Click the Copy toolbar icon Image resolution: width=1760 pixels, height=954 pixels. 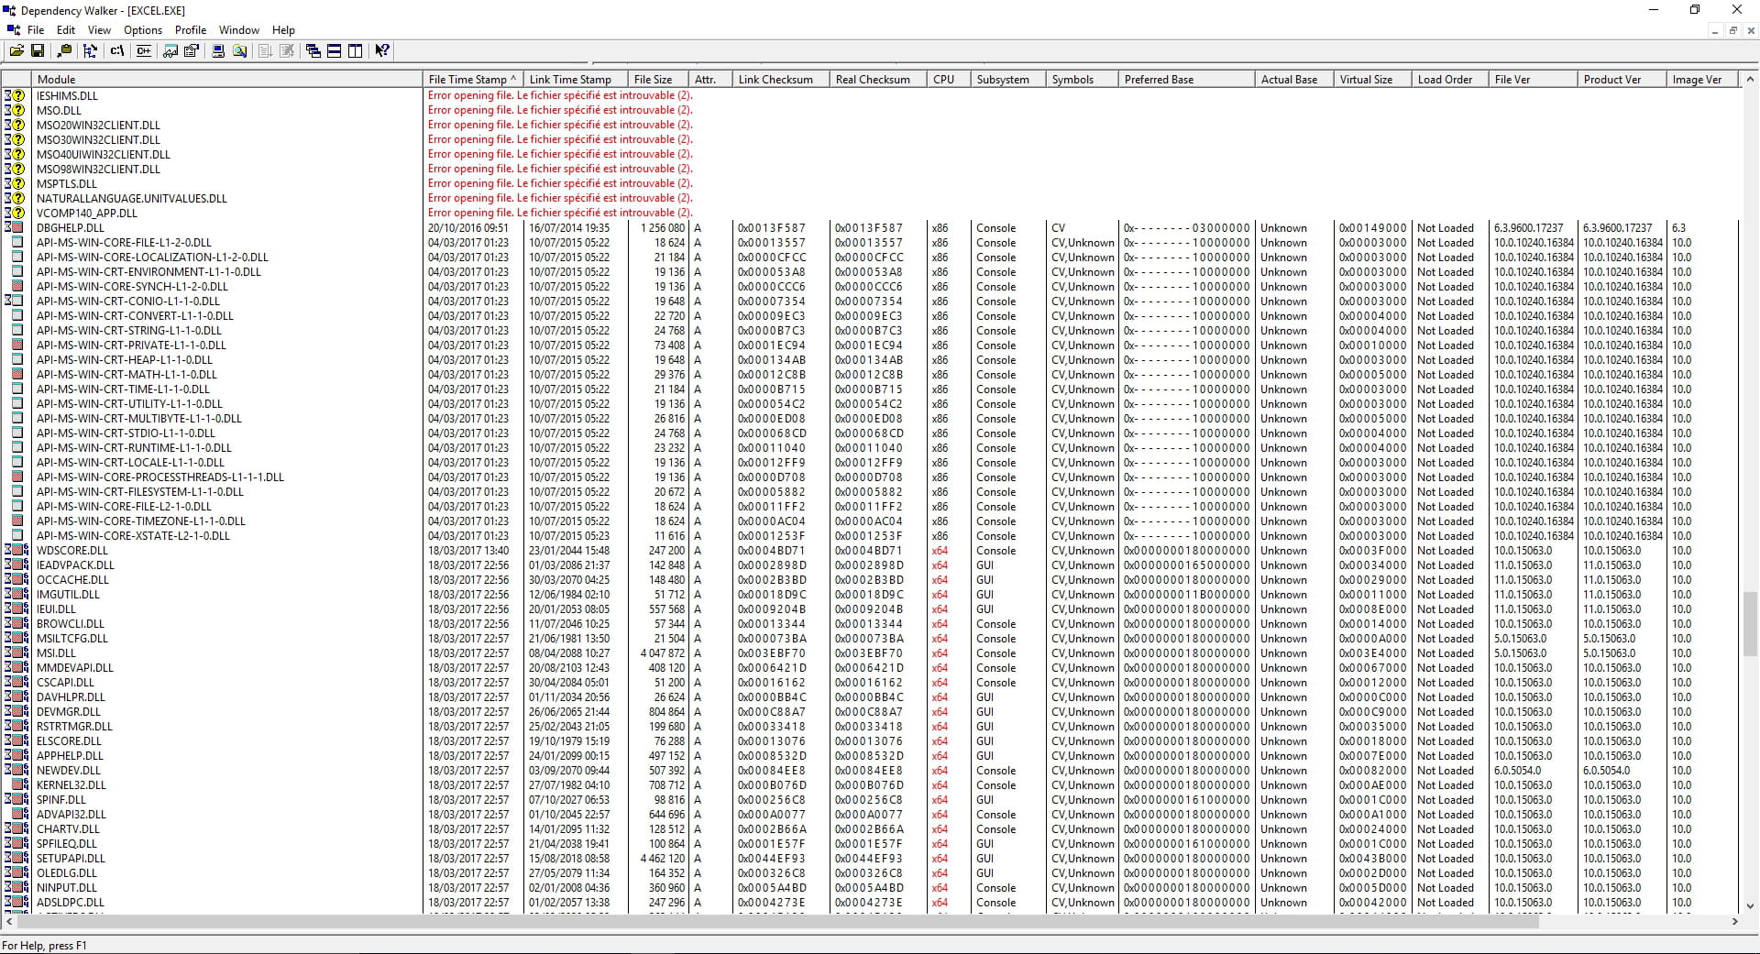pos(64,51)
